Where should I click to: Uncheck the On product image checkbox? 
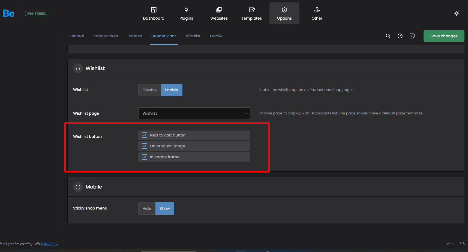click(145, 146)
